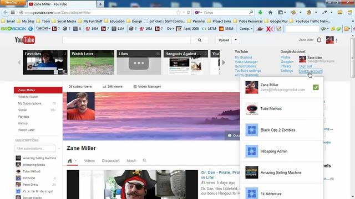Click the Zane Miller avatar in the header

coord(329,40)
